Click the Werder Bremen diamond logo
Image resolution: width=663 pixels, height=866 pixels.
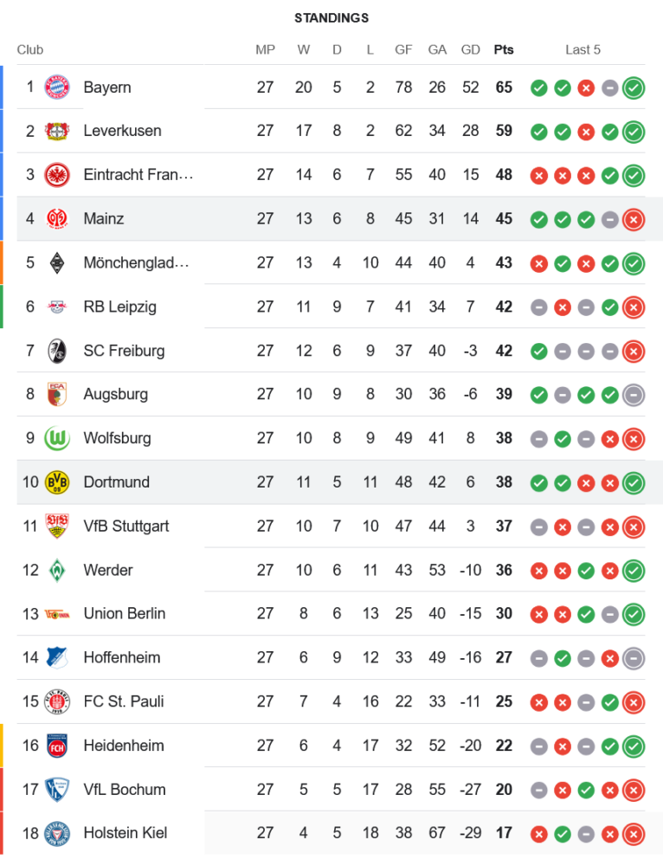56,570
